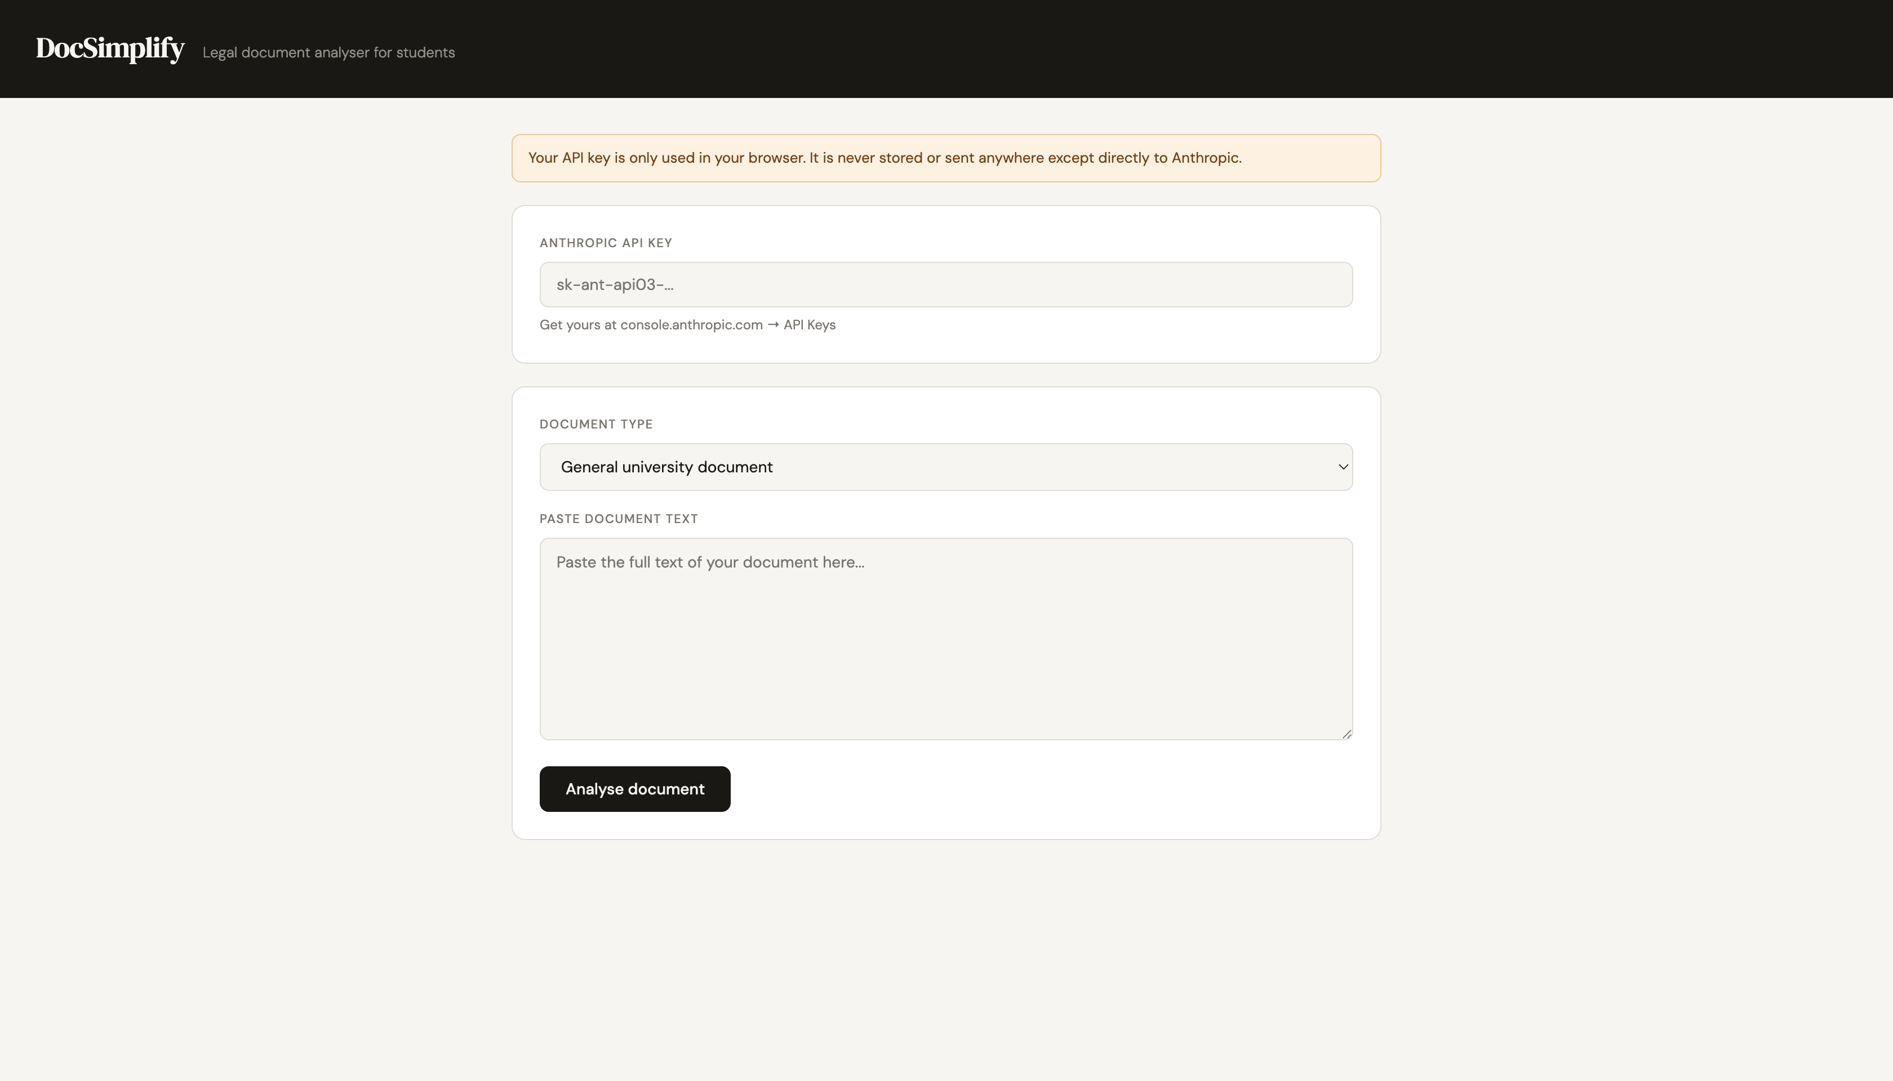Click the PASTE DOCUMENT TEXT label
1893x1081 pixels.
[x=618, y=518]
